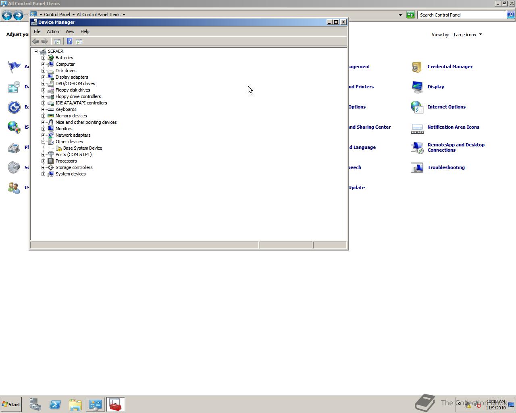This screenshot has height=413, width=516.
Task: Click All Control Panel Items breadcrumb
Action: (98, 15)
